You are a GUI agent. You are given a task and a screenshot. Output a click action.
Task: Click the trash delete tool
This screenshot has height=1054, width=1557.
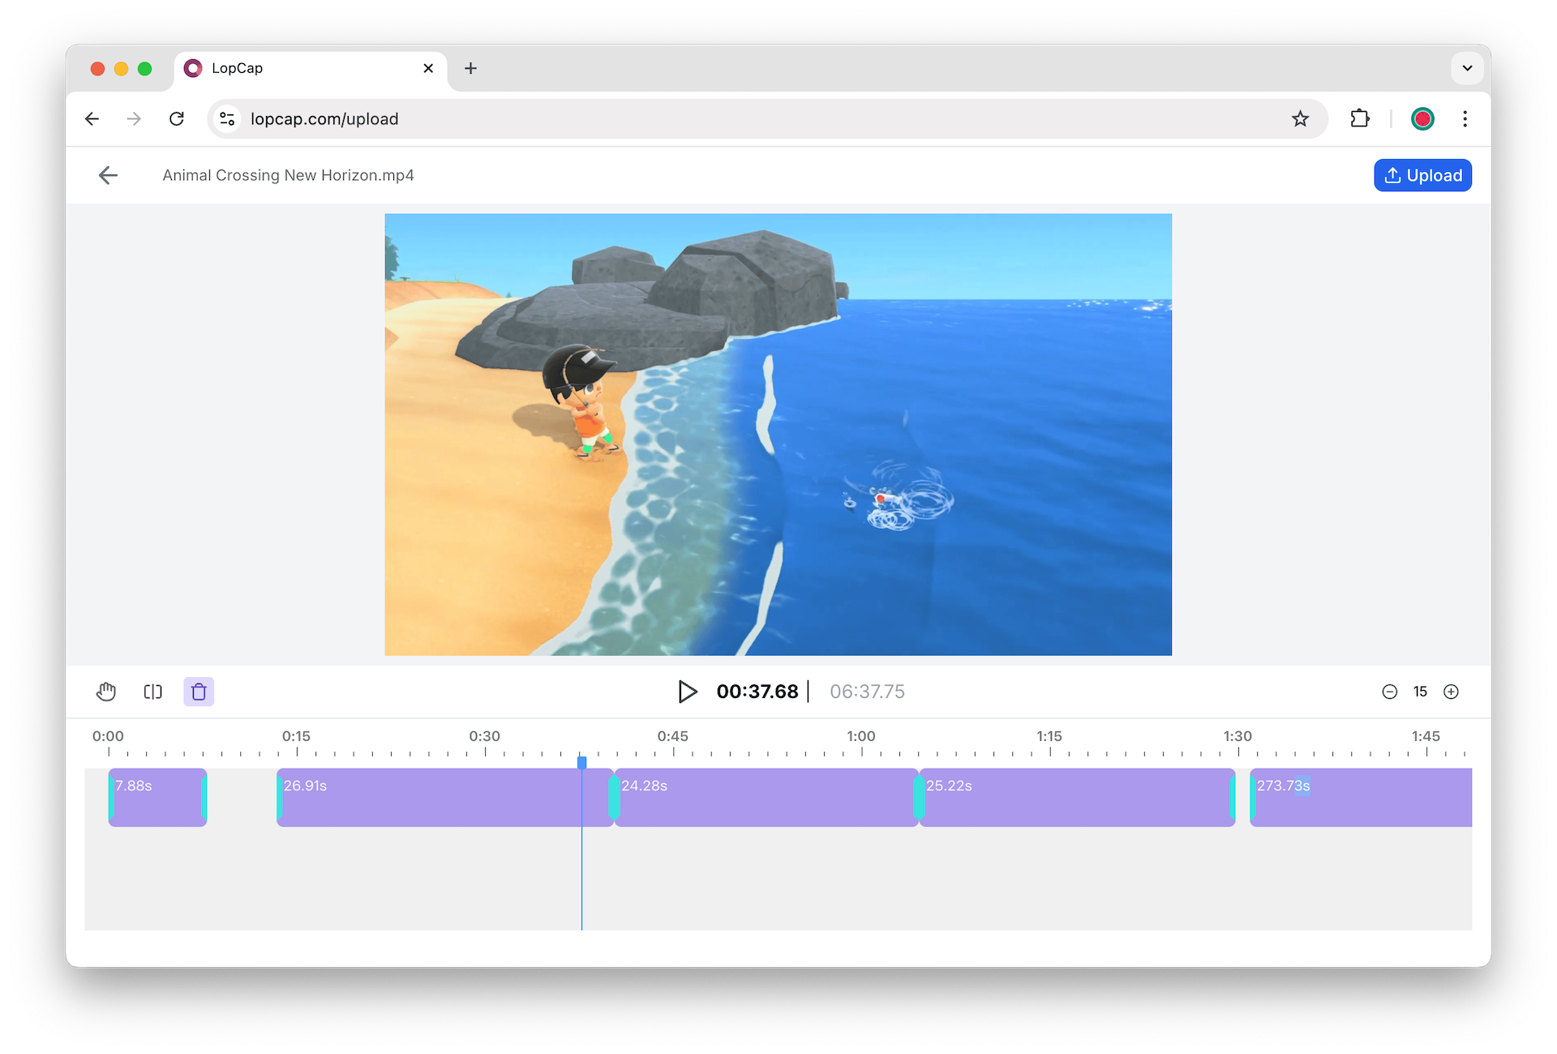pyautogui.click(x=199, y=692)
